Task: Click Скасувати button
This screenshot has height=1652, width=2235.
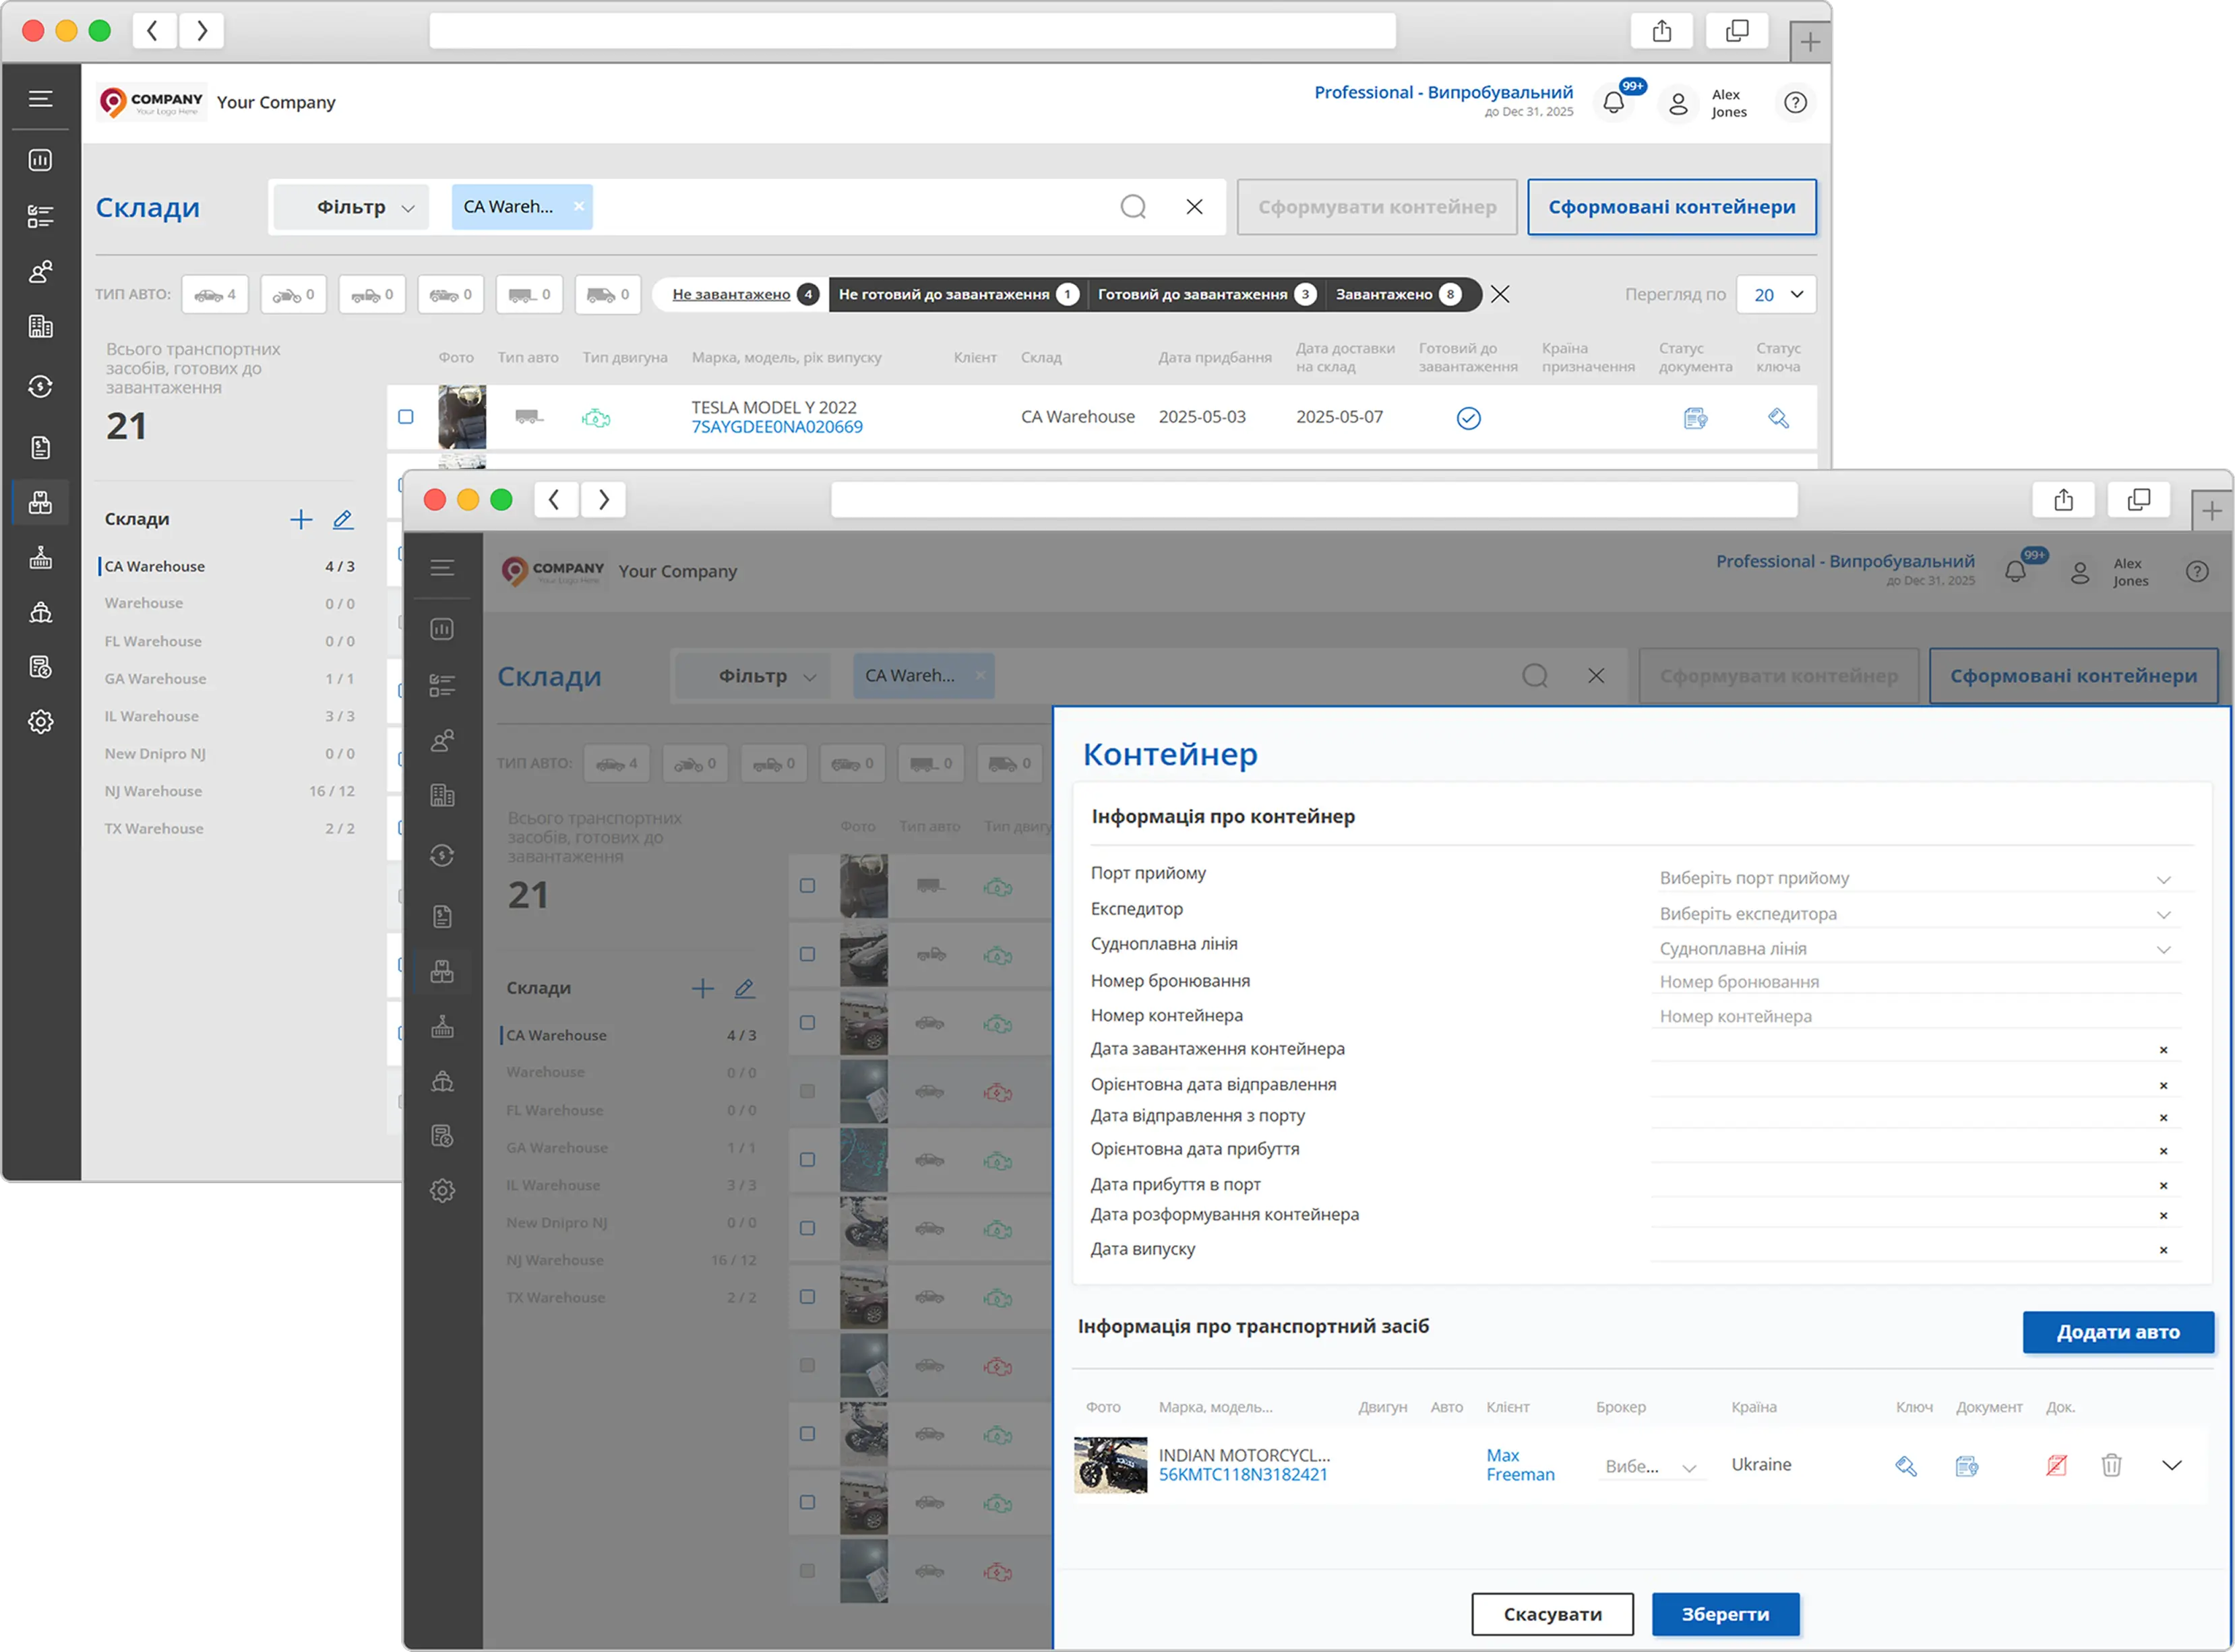Action: pos(1553,1614)
